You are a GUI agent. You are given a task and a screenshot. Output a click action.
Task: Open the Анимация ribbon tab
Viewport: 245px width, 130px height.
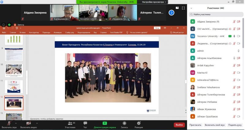click(x=58, y=32)
